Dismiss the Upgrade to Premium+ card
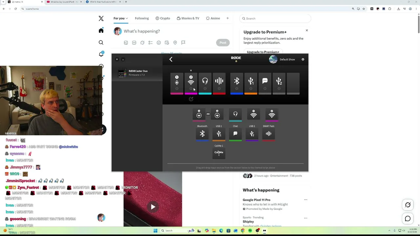 click(x=307, y=30)
